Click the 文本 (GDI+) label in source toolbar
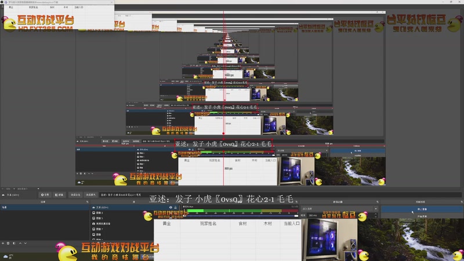This screenshot has height=261, width=464. coord(13,195)
